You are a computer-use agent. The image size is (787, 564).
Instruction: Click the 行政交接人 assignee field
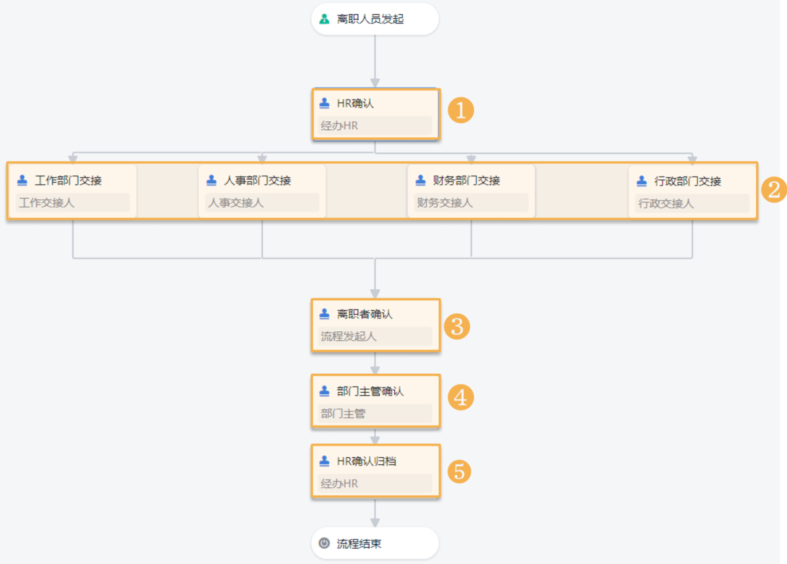(x=692, y=203)
